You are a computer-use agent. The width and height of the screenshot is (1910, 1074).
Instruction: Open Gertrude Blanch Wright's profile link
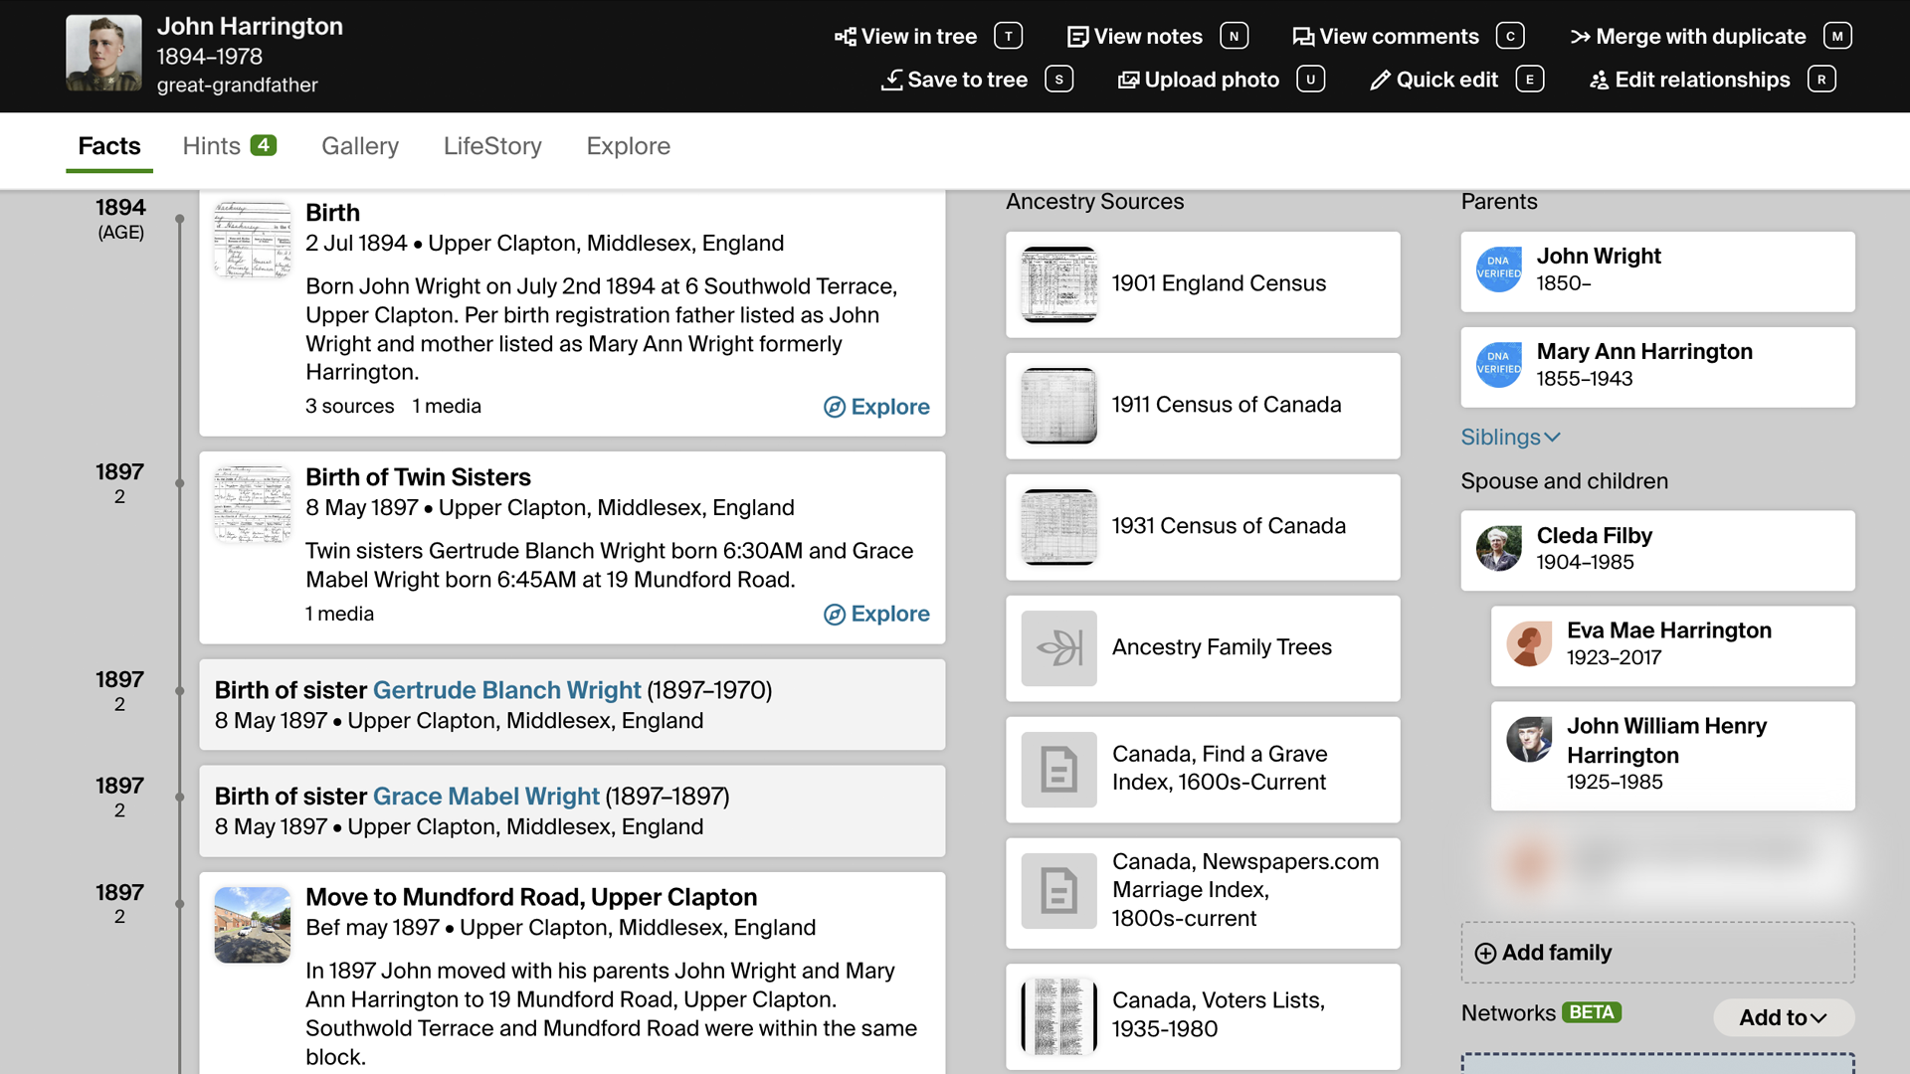506,690
